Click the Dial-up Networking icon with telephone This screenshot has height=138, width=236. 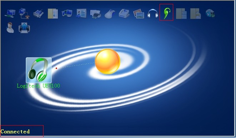coord(24,14)
